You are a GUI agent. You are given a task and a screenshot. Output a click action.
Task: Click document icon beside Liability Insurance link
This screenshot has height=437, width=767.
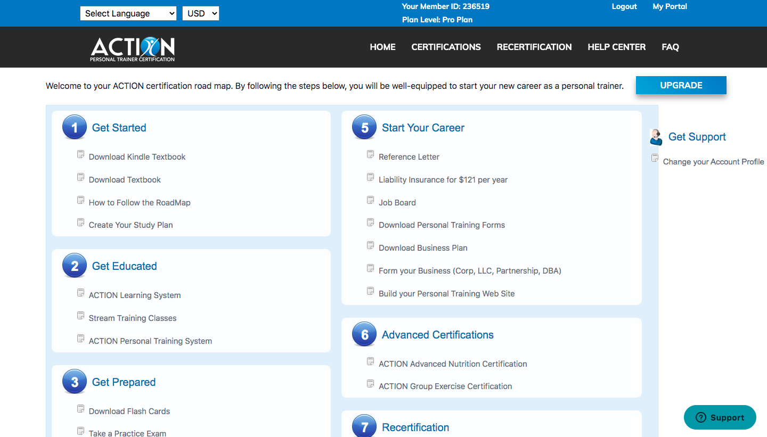370,177
